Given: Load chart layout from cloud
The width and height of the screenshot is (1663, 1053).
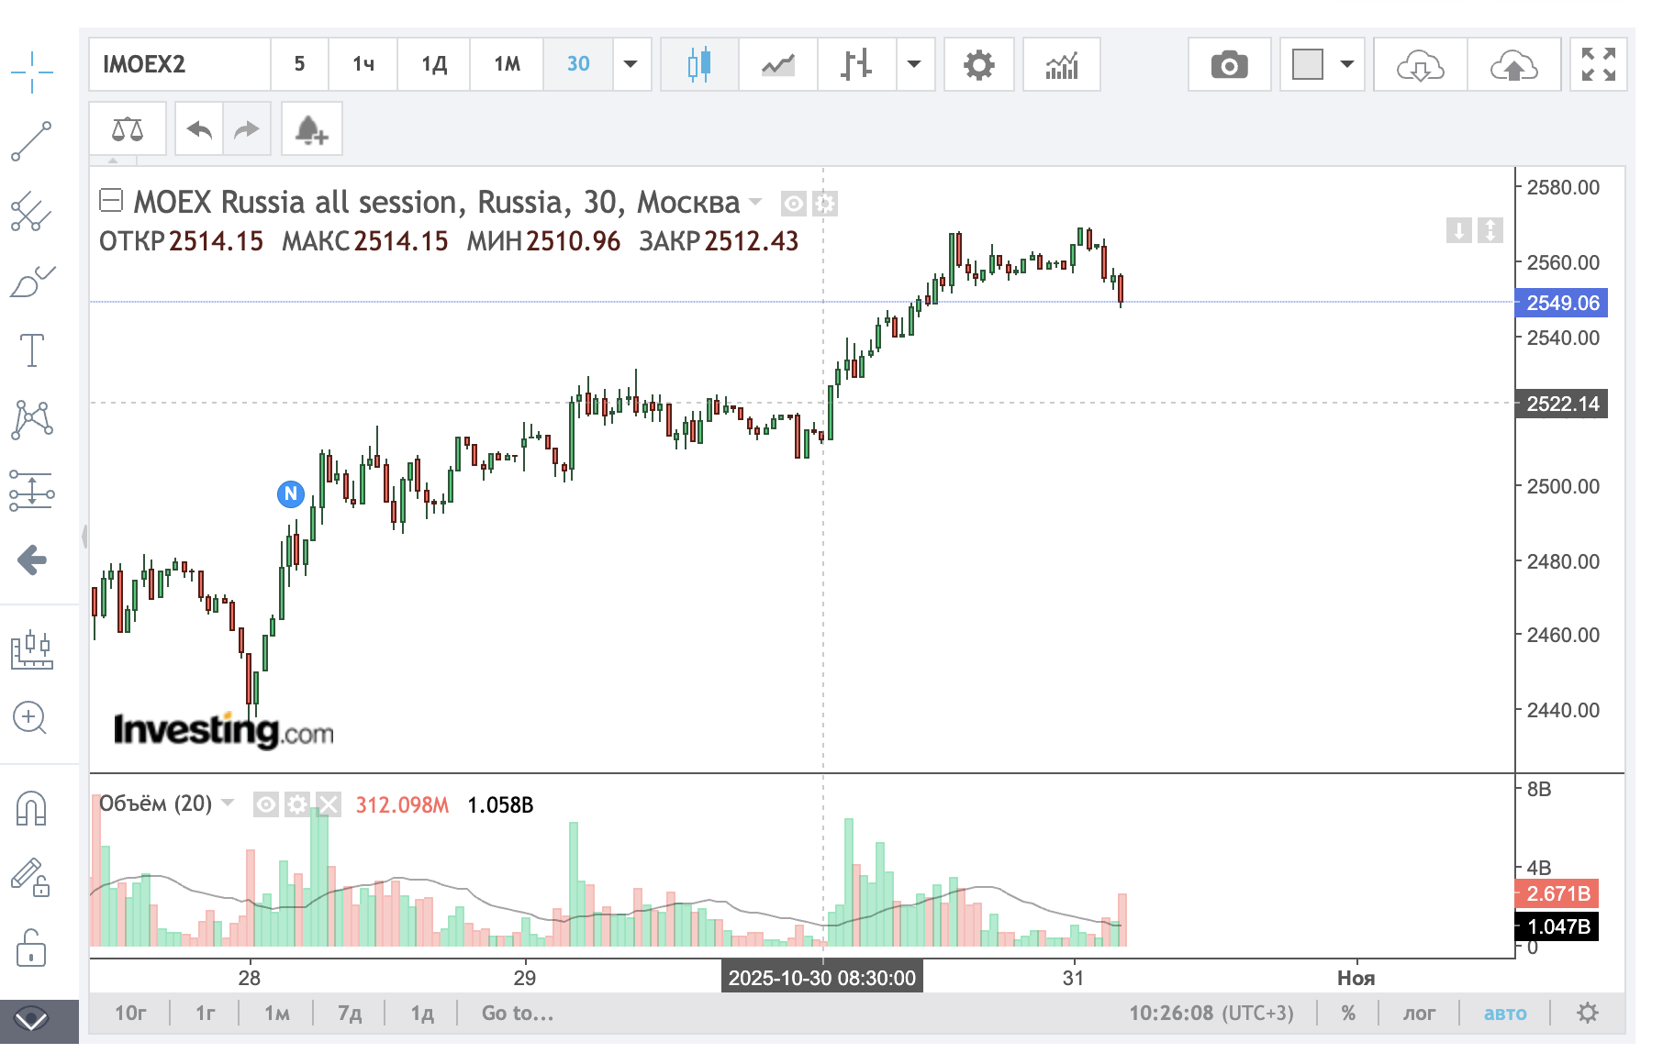Looking at the screenshot, I should (x=1421, y=64).
